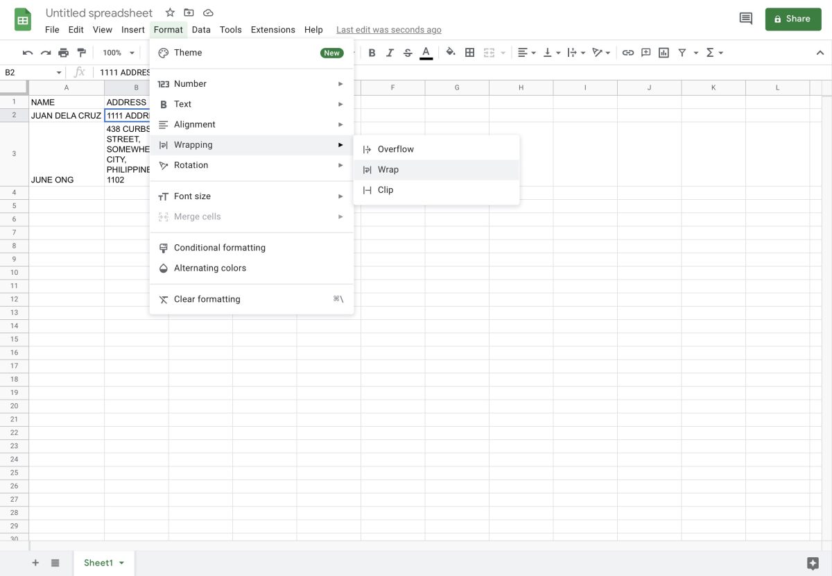Select Conditional formatting from the Format menu
Screen dimensions: 832x576
[220, 247]
